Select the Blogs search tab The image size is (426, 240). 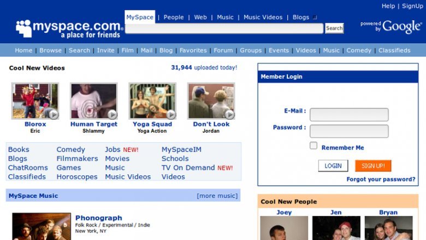point(301,17)
